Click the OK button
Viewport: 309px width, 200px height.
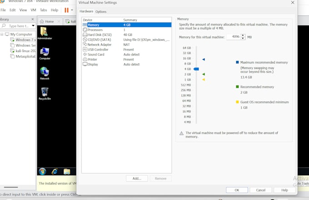tap(237, 190)
